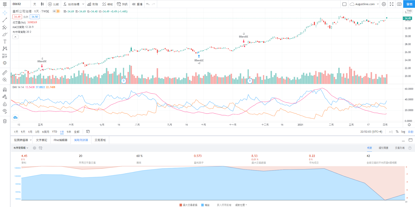The image size is (415, 207).
Task: Open the TWD currency selector
Action: (409, 11)
